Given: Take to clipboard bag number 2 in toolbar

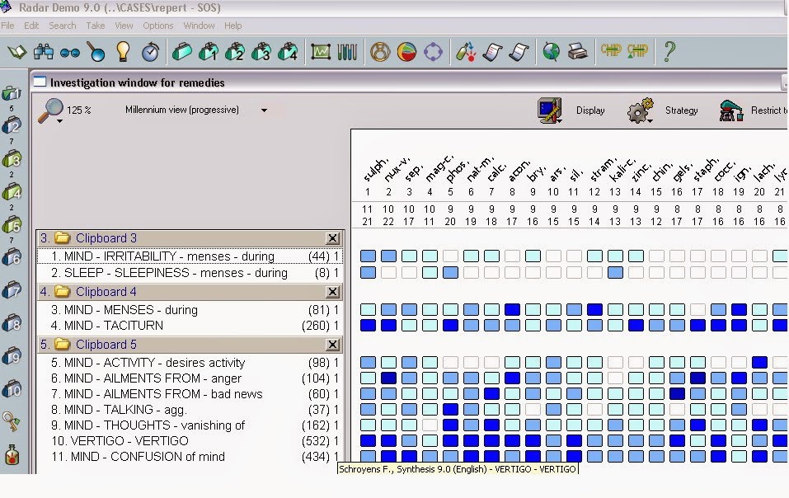Looking at the screenshot, I should point(234,51).
